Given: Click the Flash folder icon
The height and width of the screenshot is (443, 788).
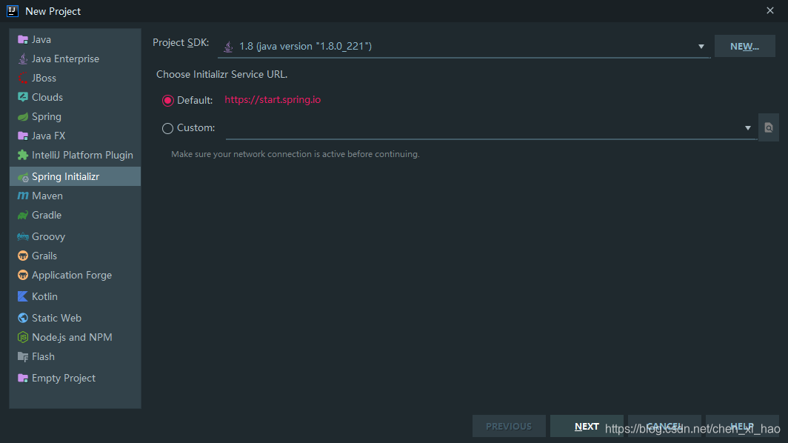Looking at the screenshot, I should (23, 356).
